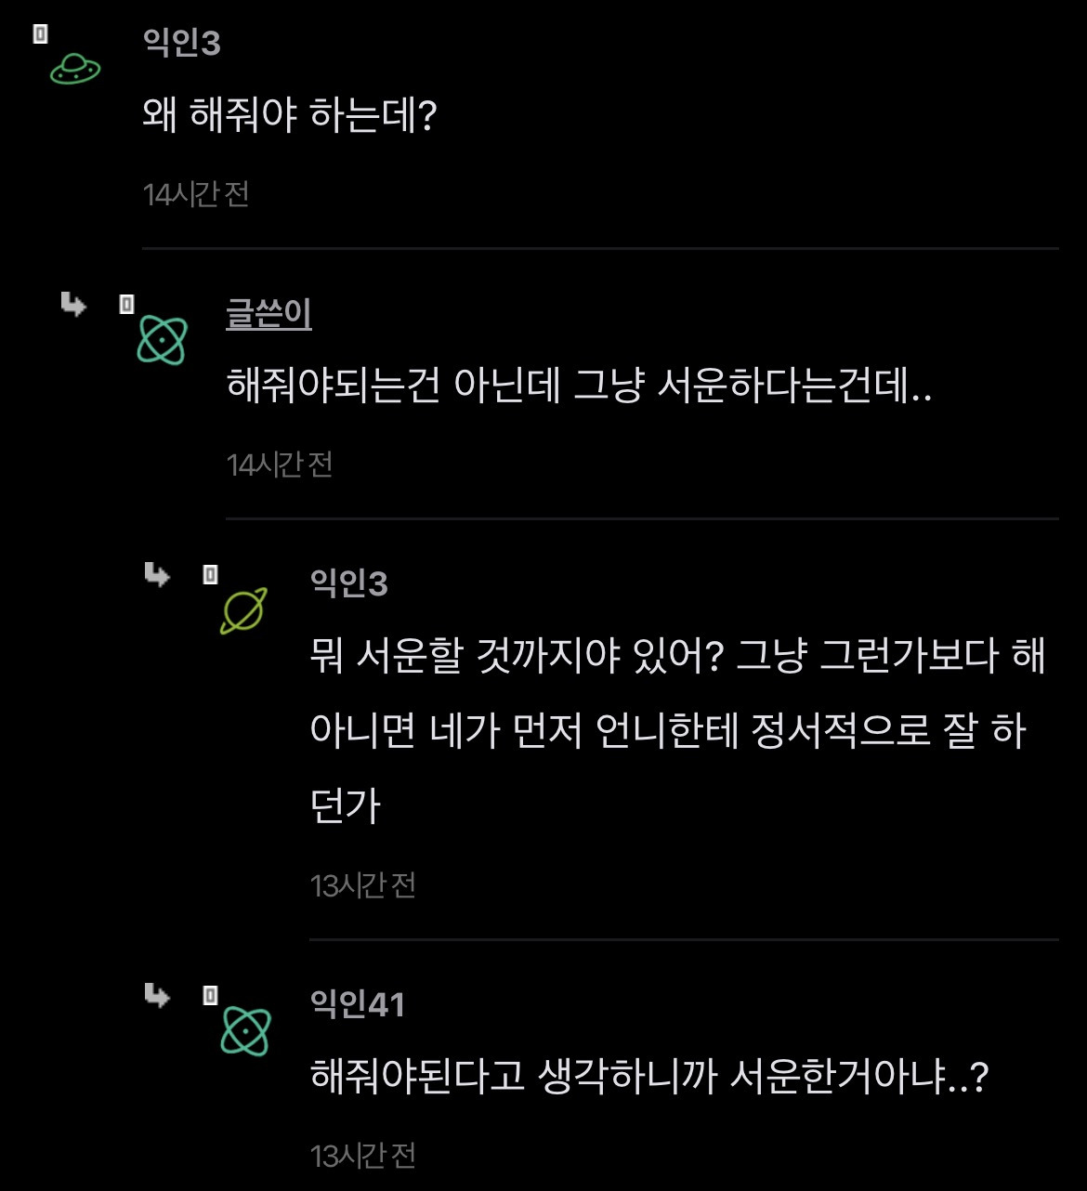The width and height of the screenshot is (1087, 1191).
Task: Click the atom avatar beside 글쓴이
Action: (x=163, y=339)
